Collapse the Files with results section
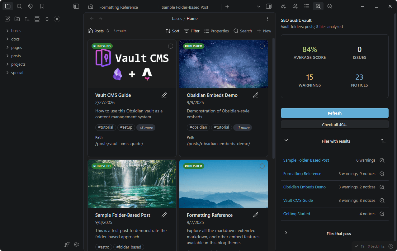Viewport: 397px width, 251px height. (x=286, y=140)
